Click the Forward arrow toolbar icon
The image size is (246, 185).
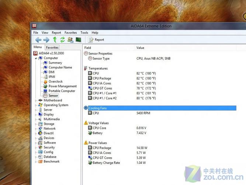(x=46, y=40)
